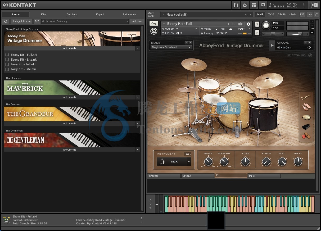The height and width of the screenshot is (231, 321).
Task: Toggle the KSP script editor button
Action: coord(302,14)
